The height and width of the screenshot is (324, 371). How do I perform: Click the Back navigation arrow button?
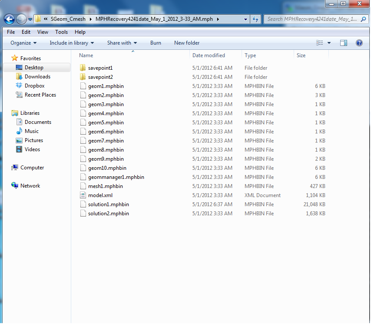click(10, 19)
